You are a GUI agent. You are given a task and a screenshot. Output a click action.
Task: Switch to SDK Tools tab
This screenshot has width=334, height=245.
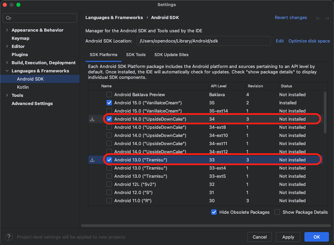tap(136, 55)
